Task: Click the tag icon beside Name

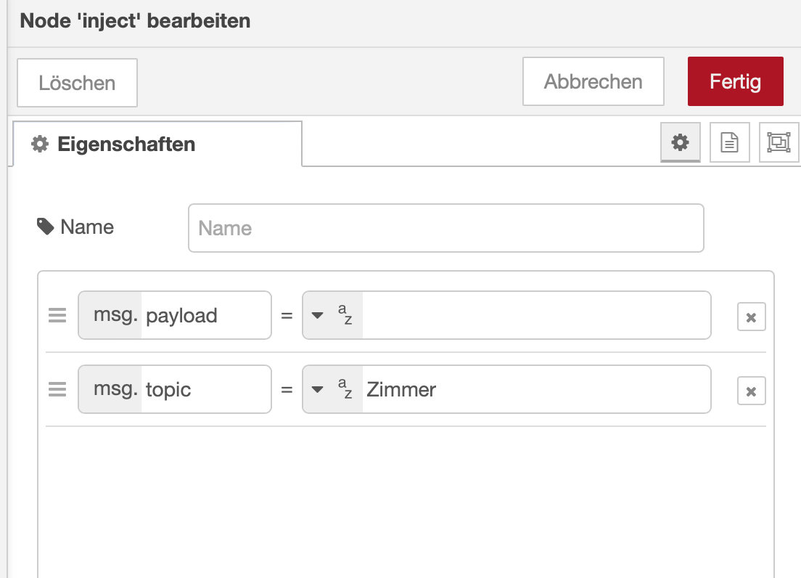Action: [x=46, y=227]
